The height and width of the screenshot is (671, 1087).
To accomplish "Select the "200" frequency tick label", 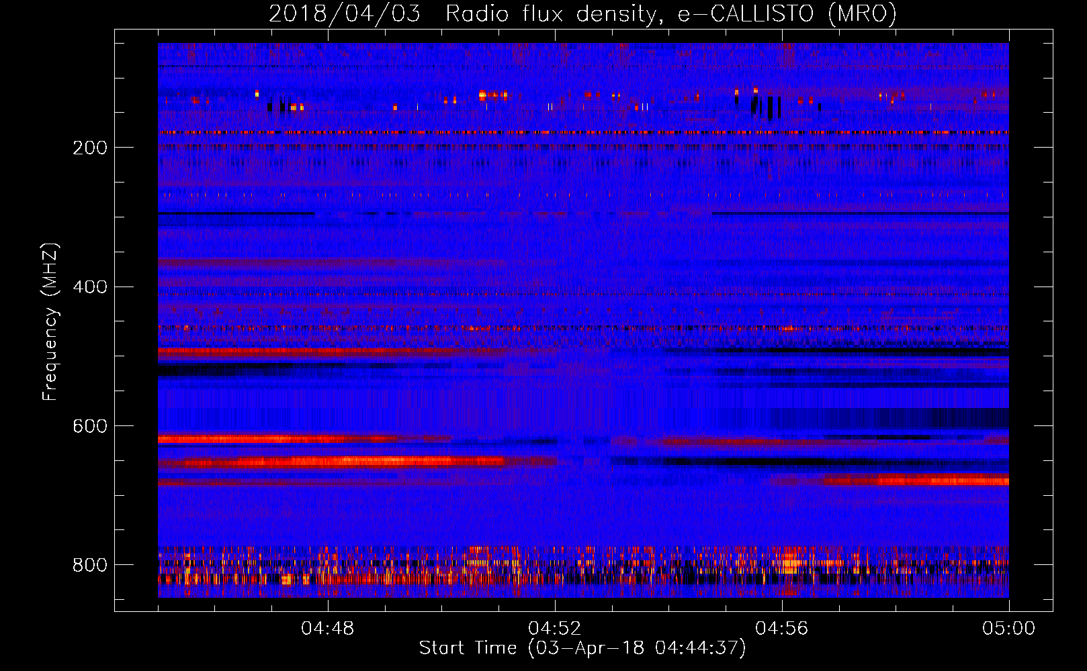I will click(90, 148).
